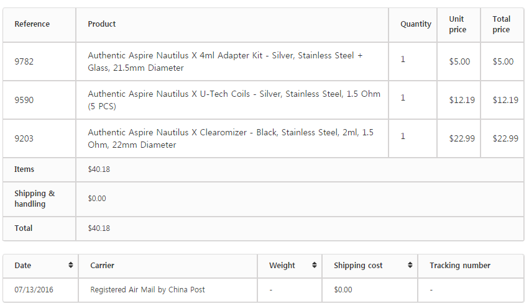The image size is (529, 306).
Task: Click reference number 9203
Action: [24, 138]
